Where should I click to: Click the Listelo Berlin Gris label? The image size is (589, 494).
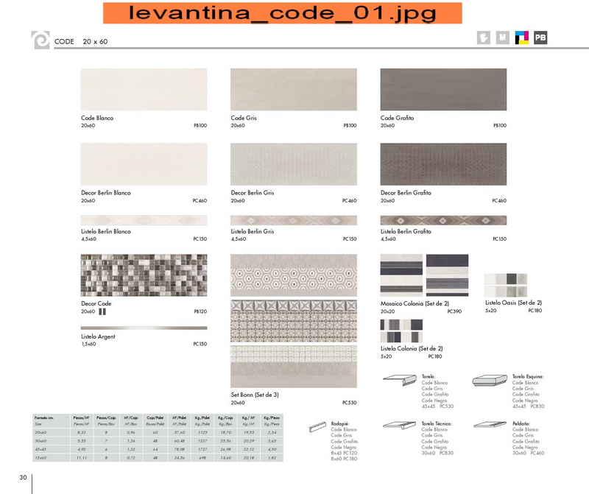click(253, 231)
